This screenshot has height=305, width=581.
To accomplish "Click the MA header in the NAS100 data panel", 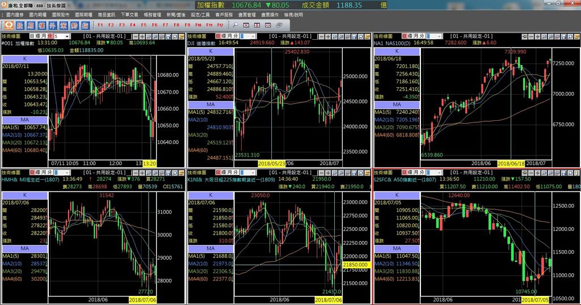I will [x=397, y=104].
